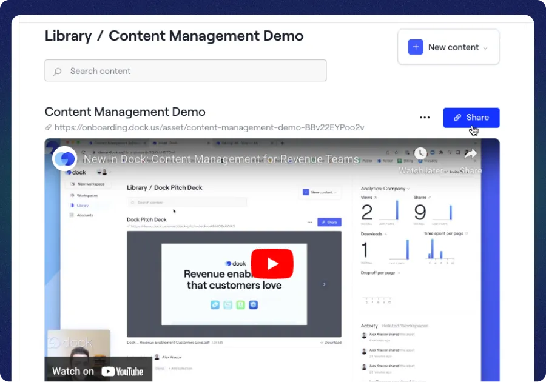
Task: Click New workspace in video sidebar
Action: (88, 184)
